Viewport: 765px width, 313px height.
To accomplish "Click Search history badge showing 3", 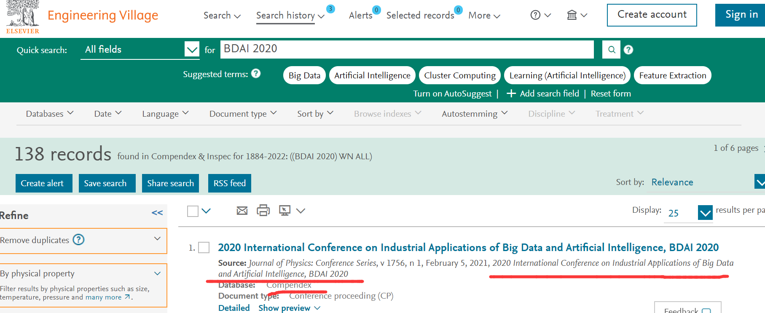I will point(331,9).
